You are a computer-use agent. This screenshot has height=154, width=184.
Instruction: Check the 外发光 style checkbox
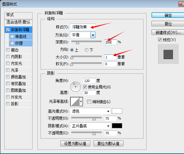click(8, 97)
